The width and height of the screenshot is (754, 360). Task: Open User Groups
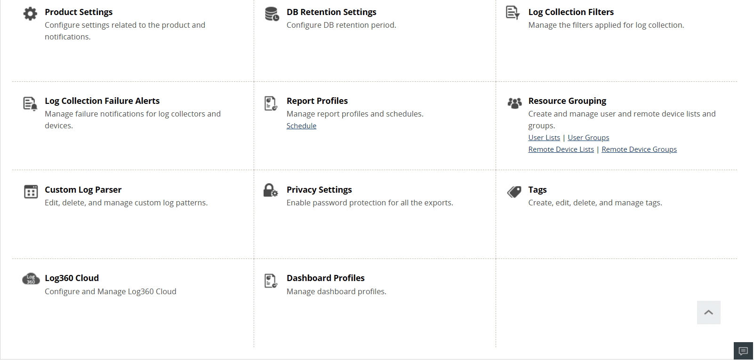tap(588, 137)
